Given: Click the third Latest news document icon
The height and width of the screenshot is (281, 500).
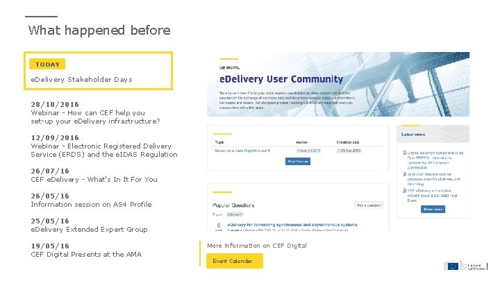Looking at the screenshot, I should [x=404, y=190].
